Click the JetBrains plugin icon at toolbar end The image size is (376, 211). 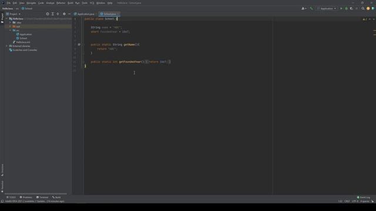[x=374, y=9]
